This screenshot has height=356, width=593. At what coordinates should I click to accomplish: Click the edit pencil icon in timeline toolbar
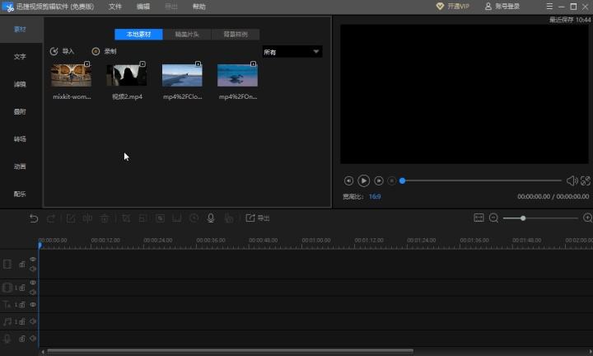tap(71, 218)
